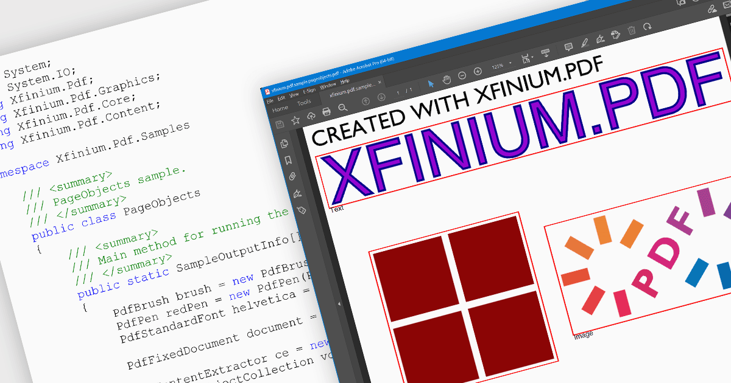The height and width of the screenshot is (383, 731).
Task: Open the E-Sign menu
Action: tap(309, 91)
